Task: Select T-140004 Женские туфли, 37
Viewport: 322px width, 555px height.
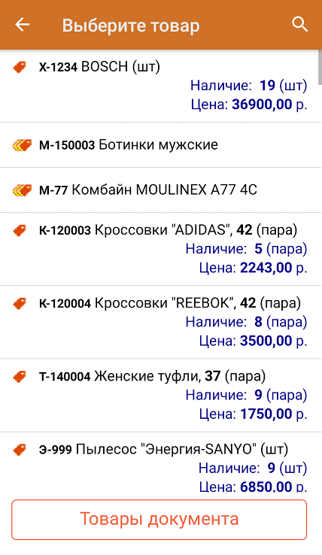Action: [x=160, y=396]
